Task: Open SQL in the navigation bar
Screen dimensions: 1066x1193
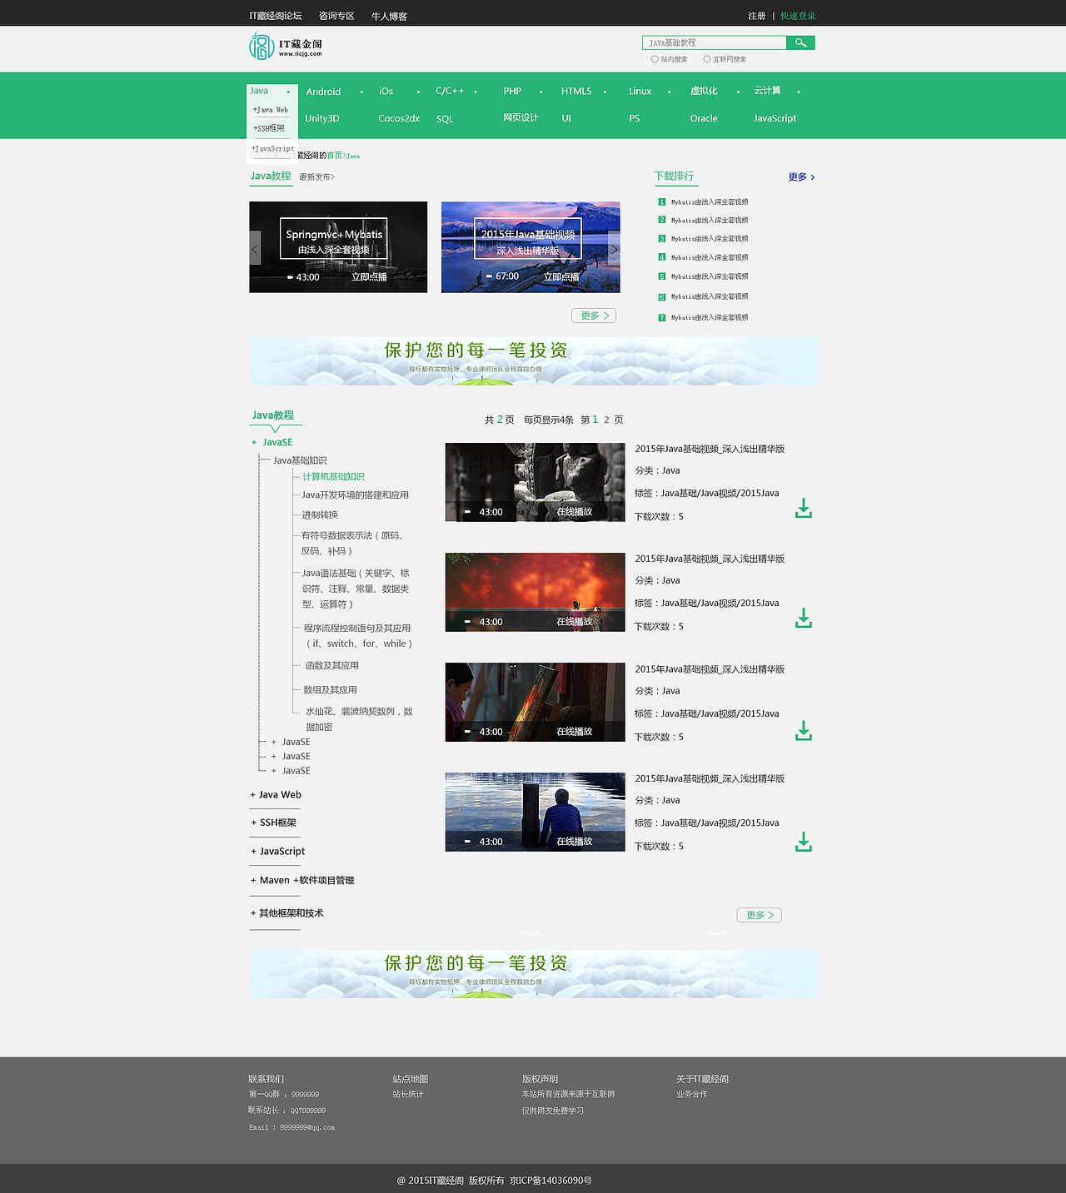Action: coord(445,119)
